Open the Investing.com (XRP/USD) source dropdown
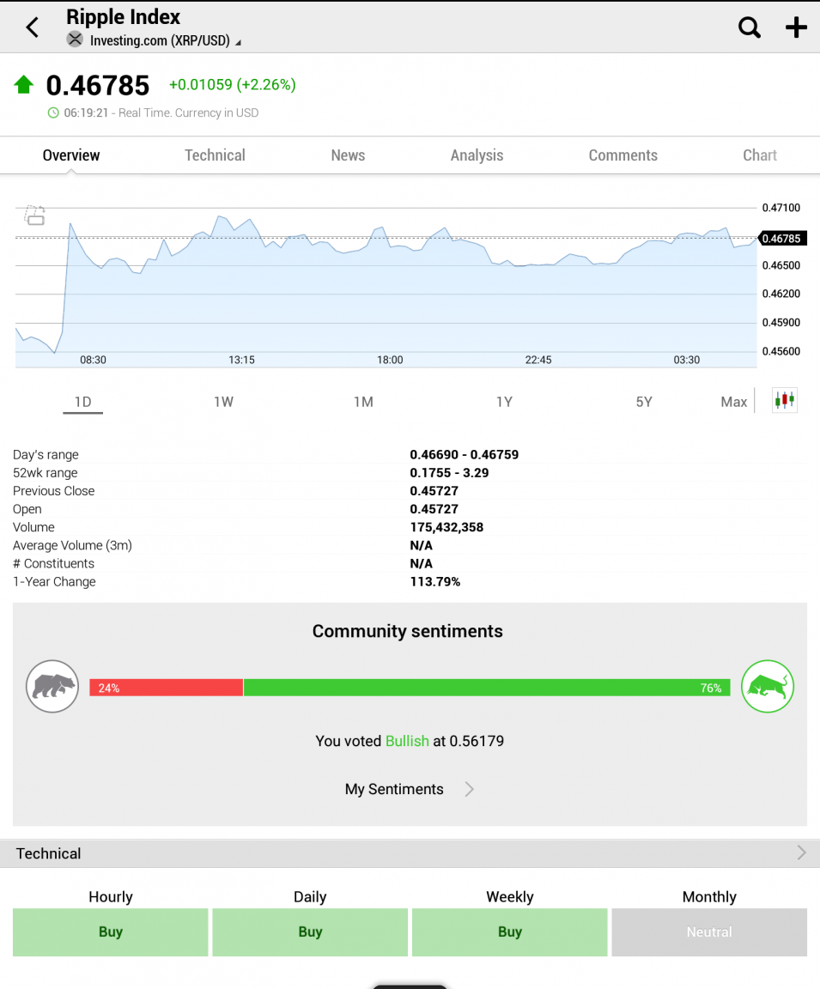 [x=165, y=40]
